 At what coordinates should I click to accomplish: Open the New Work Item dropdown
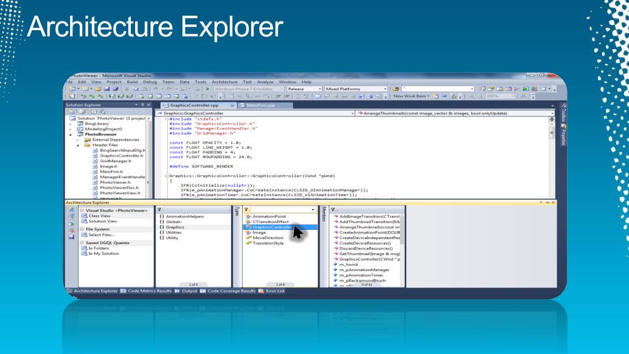point(411,96)
